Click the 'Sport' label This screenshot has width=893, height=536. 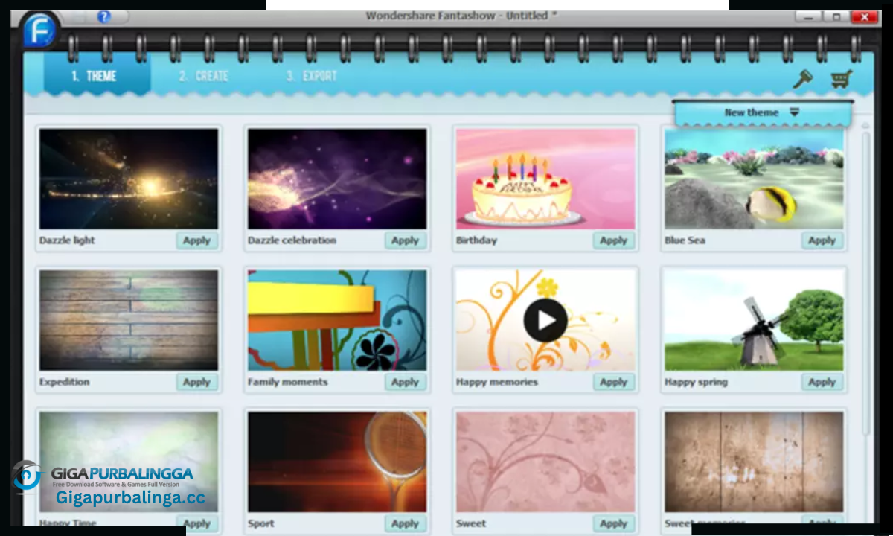261,523
